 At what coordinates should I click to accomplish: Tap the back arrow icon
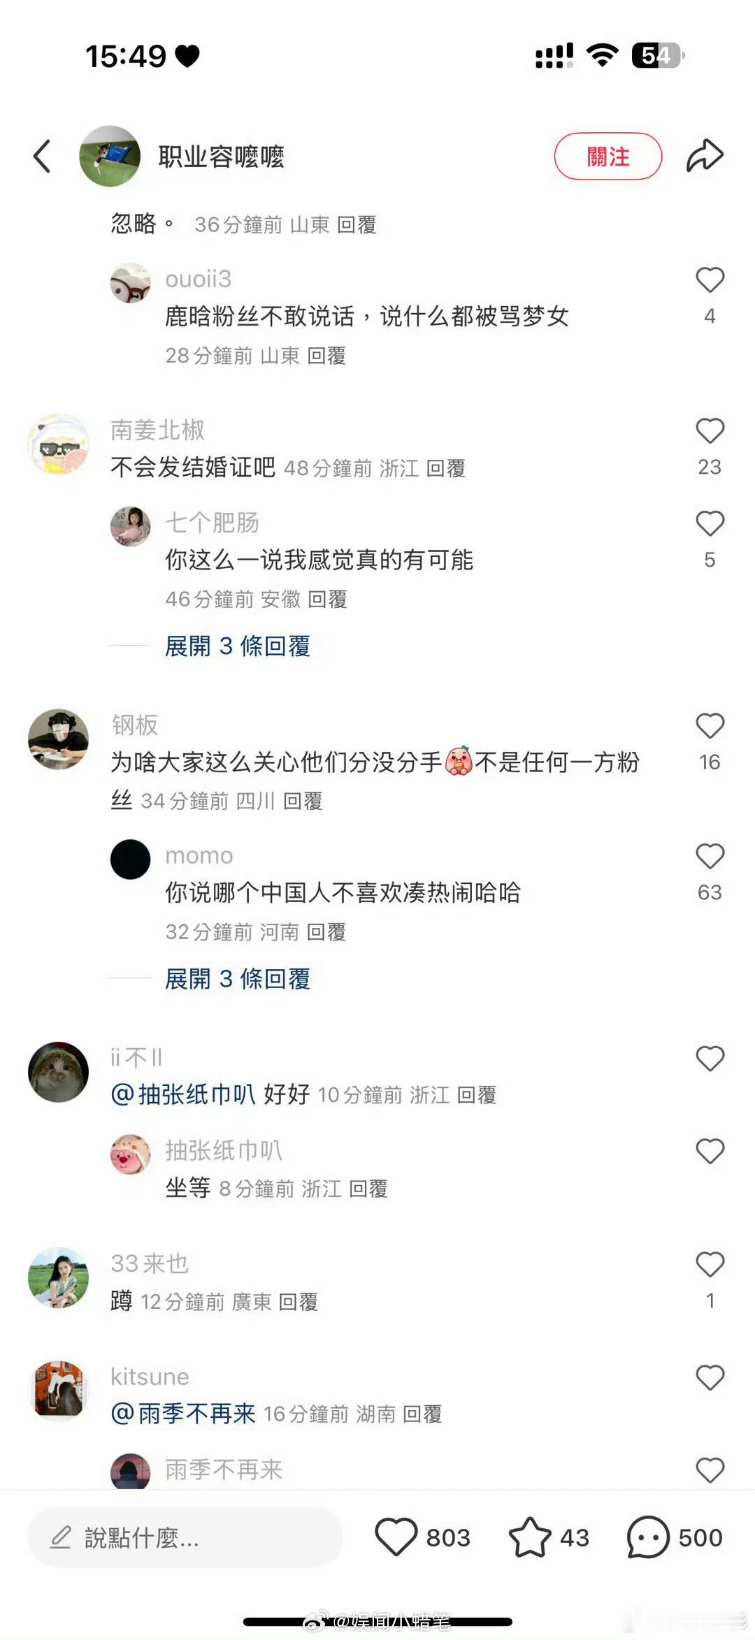[42, 156]
